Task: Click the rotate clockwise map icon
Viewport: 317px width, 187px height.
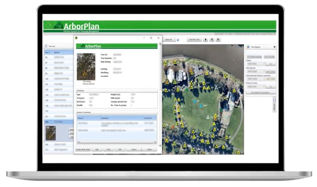Action: point(218,40)
